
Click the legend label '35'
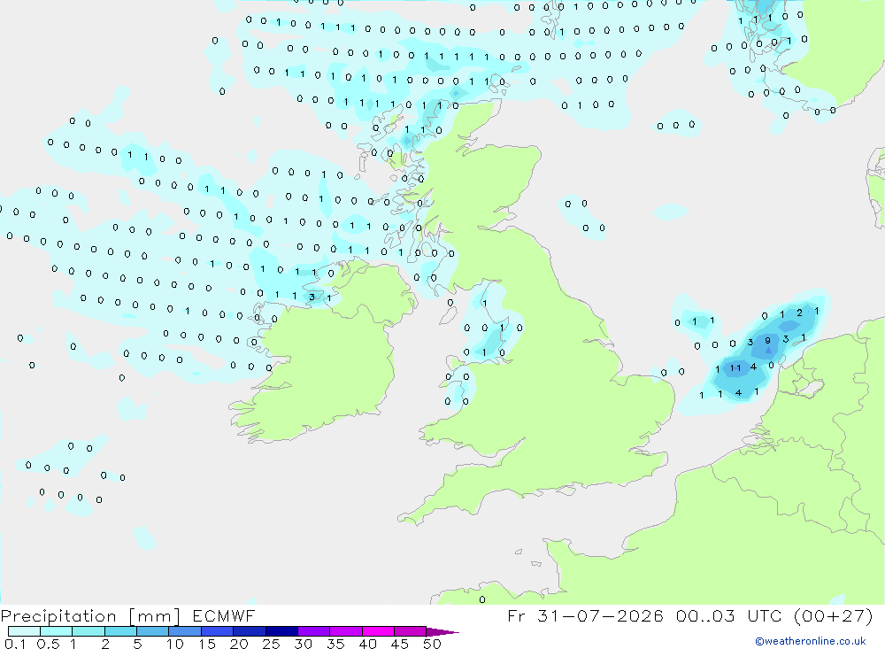[x=335, y=644]
